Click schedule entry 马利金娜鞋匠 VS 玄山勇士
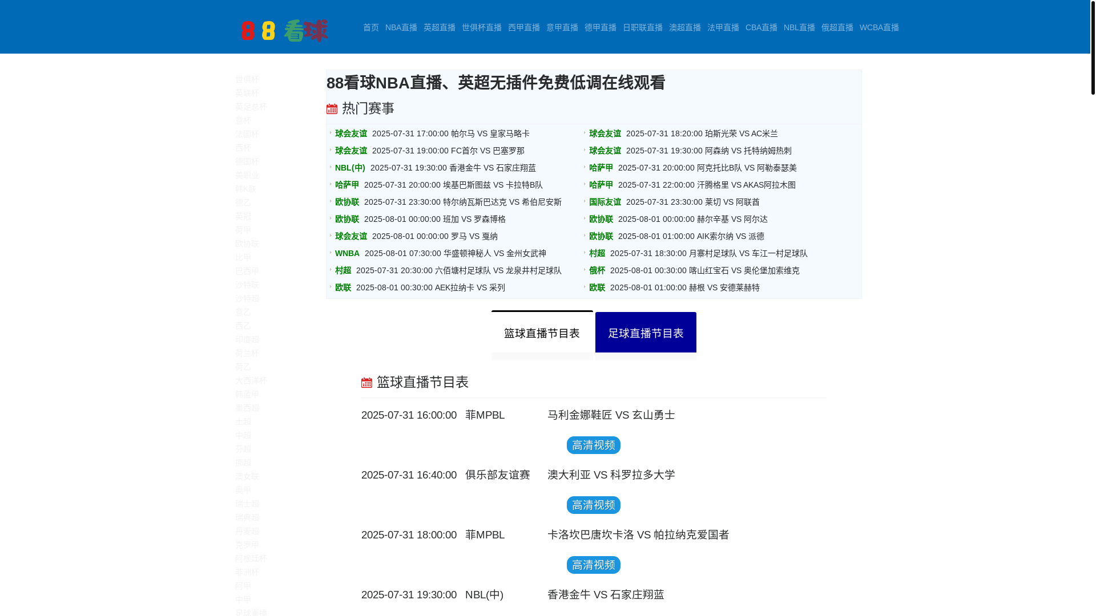Image resolution: width=1096 pixels, height=616 pixels. pos(611,415)
